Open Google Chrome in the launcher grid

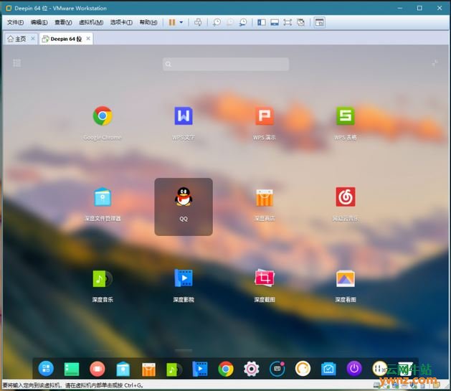103,116
